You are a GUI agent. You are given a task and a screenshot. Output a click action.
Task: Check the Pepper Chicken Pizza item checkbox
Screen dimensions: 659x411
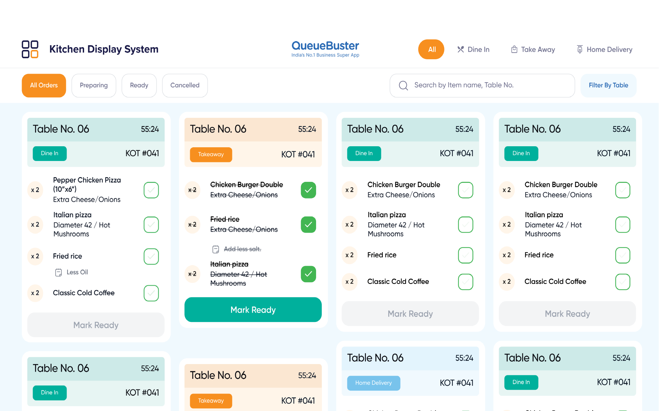(151, 190)
